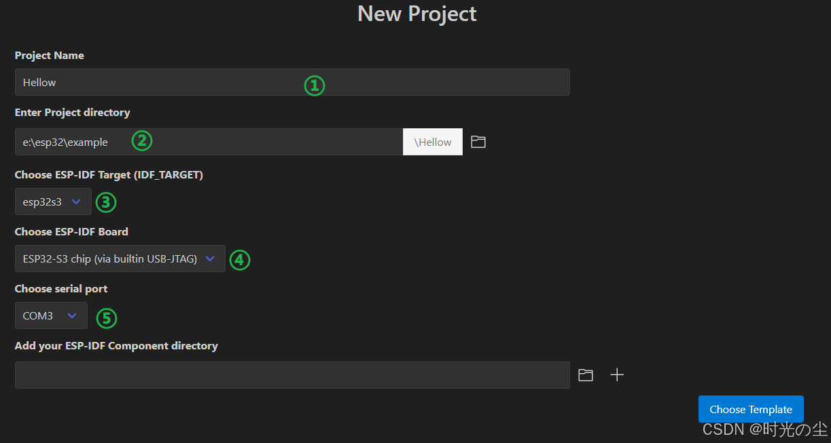Click the Enter Project directory label
This screenshot has width=831, height=443.
(73, 113)
